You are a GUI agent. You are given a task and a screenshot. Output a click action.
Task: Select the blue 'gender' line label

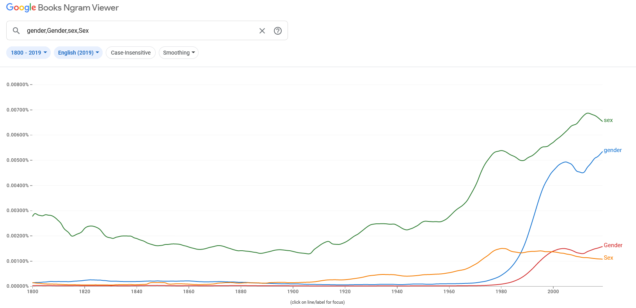click(x=613, y=150)
